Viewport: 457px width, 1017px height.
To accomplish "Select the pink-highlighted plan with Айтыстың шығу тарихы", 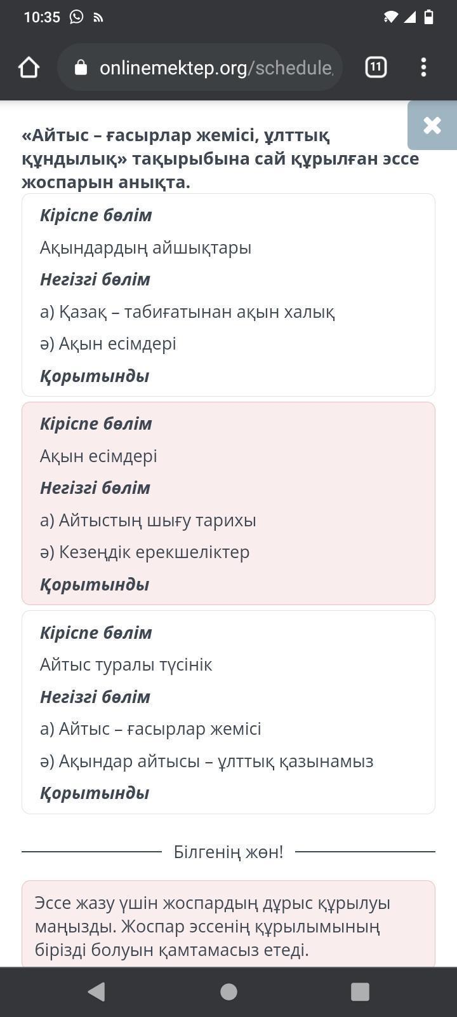I will click(x=228, y=503).
